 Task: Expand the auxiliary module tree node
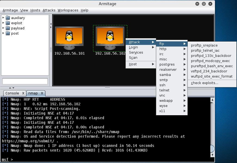point(3,18)
